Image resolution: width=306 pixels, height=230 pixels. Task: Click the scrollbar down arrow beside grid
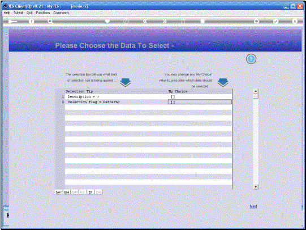click(256, 187)
